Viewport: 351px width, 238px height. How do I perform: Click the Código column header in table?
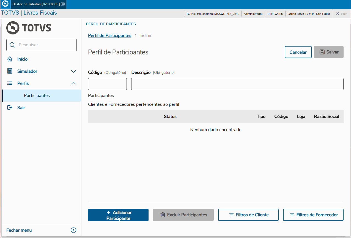(x=281, y=117)
